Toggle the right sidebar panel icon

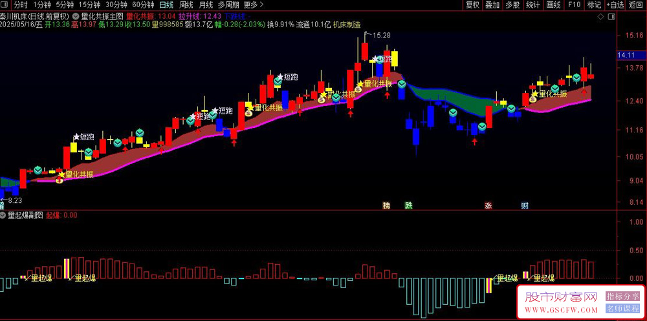(611, 17)
